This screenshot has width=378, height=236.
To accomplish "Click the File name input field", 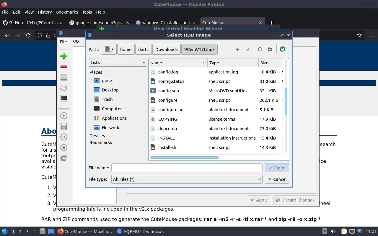I will [x=187, y=168].
